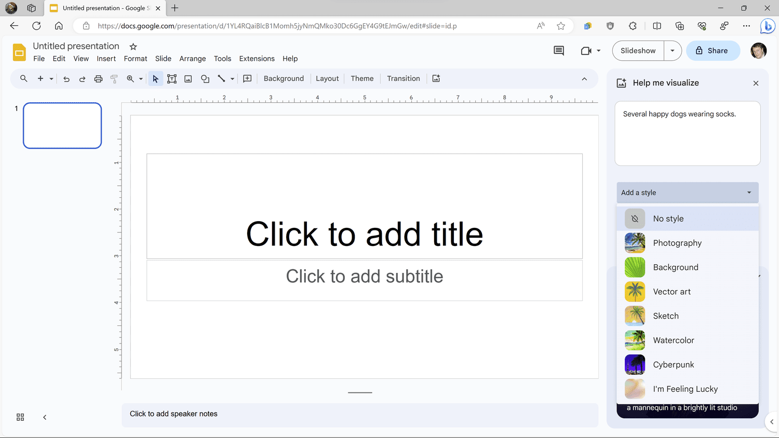The image size is (779, 438).
Task: Click the add comment toolbar icon
Action: [247, 79]
